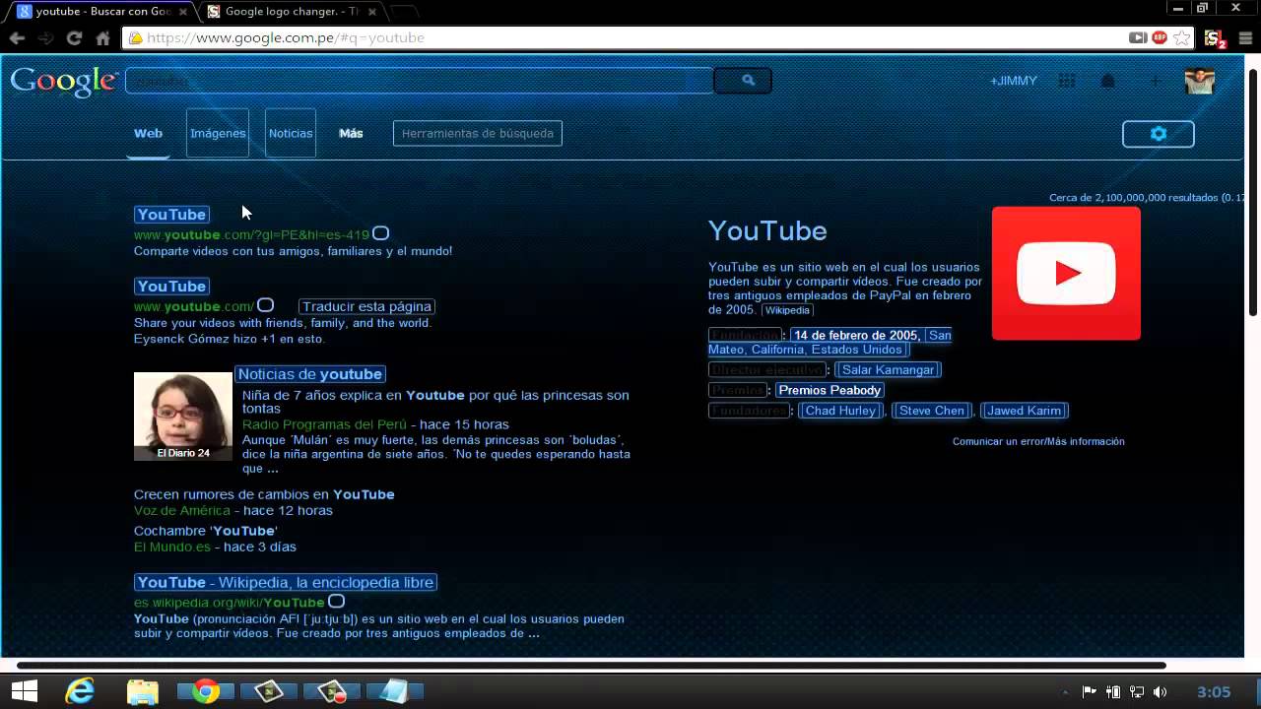The image size is (1261, 709).
Task: Open File Explorer from the taskbar
Action: click(143, 691)
